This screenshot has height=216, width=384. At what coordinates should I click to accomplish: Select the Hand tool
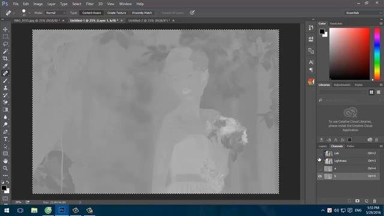5,161
